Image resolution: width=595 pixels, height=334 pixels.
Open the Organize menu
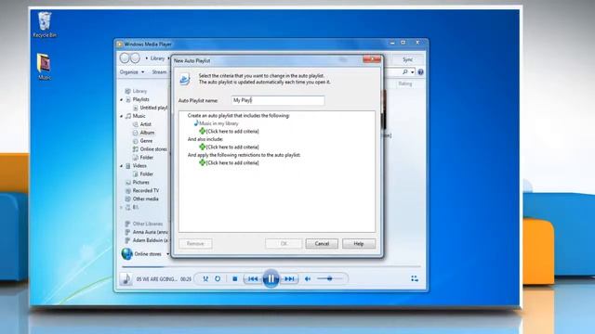[132, 72]
